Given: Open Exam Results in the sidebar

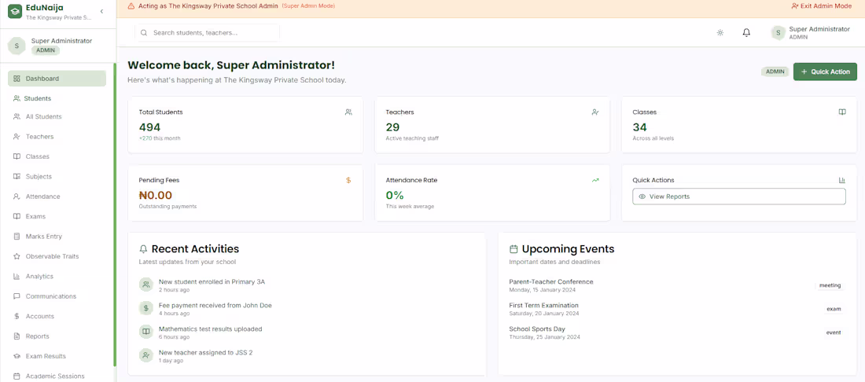Looking at the screenshot, I should coord(57,356).
